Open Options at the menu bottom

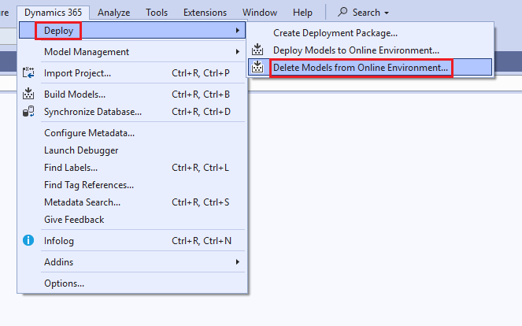click(x=64, y=283)
